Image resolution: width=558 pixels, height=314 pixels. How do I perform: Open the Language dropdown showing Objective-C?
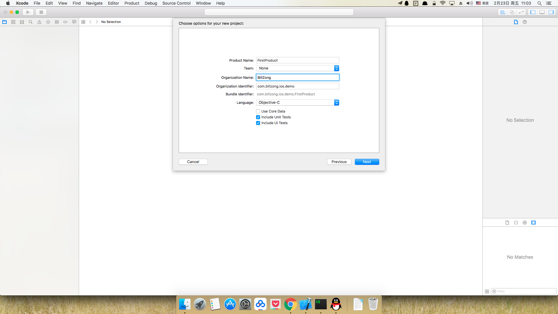(298, 102)
